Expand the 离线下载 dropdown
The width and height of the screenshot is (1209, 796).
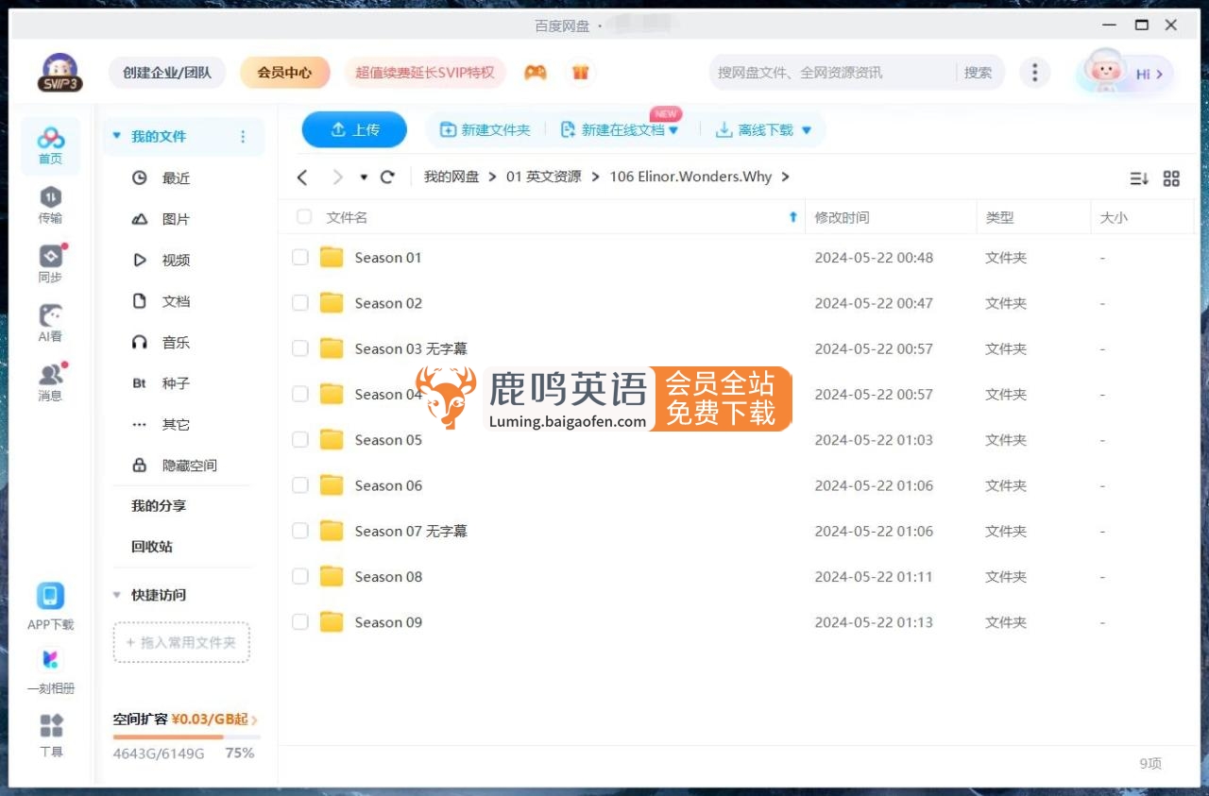pyautogui.click(x=805, y=129)
